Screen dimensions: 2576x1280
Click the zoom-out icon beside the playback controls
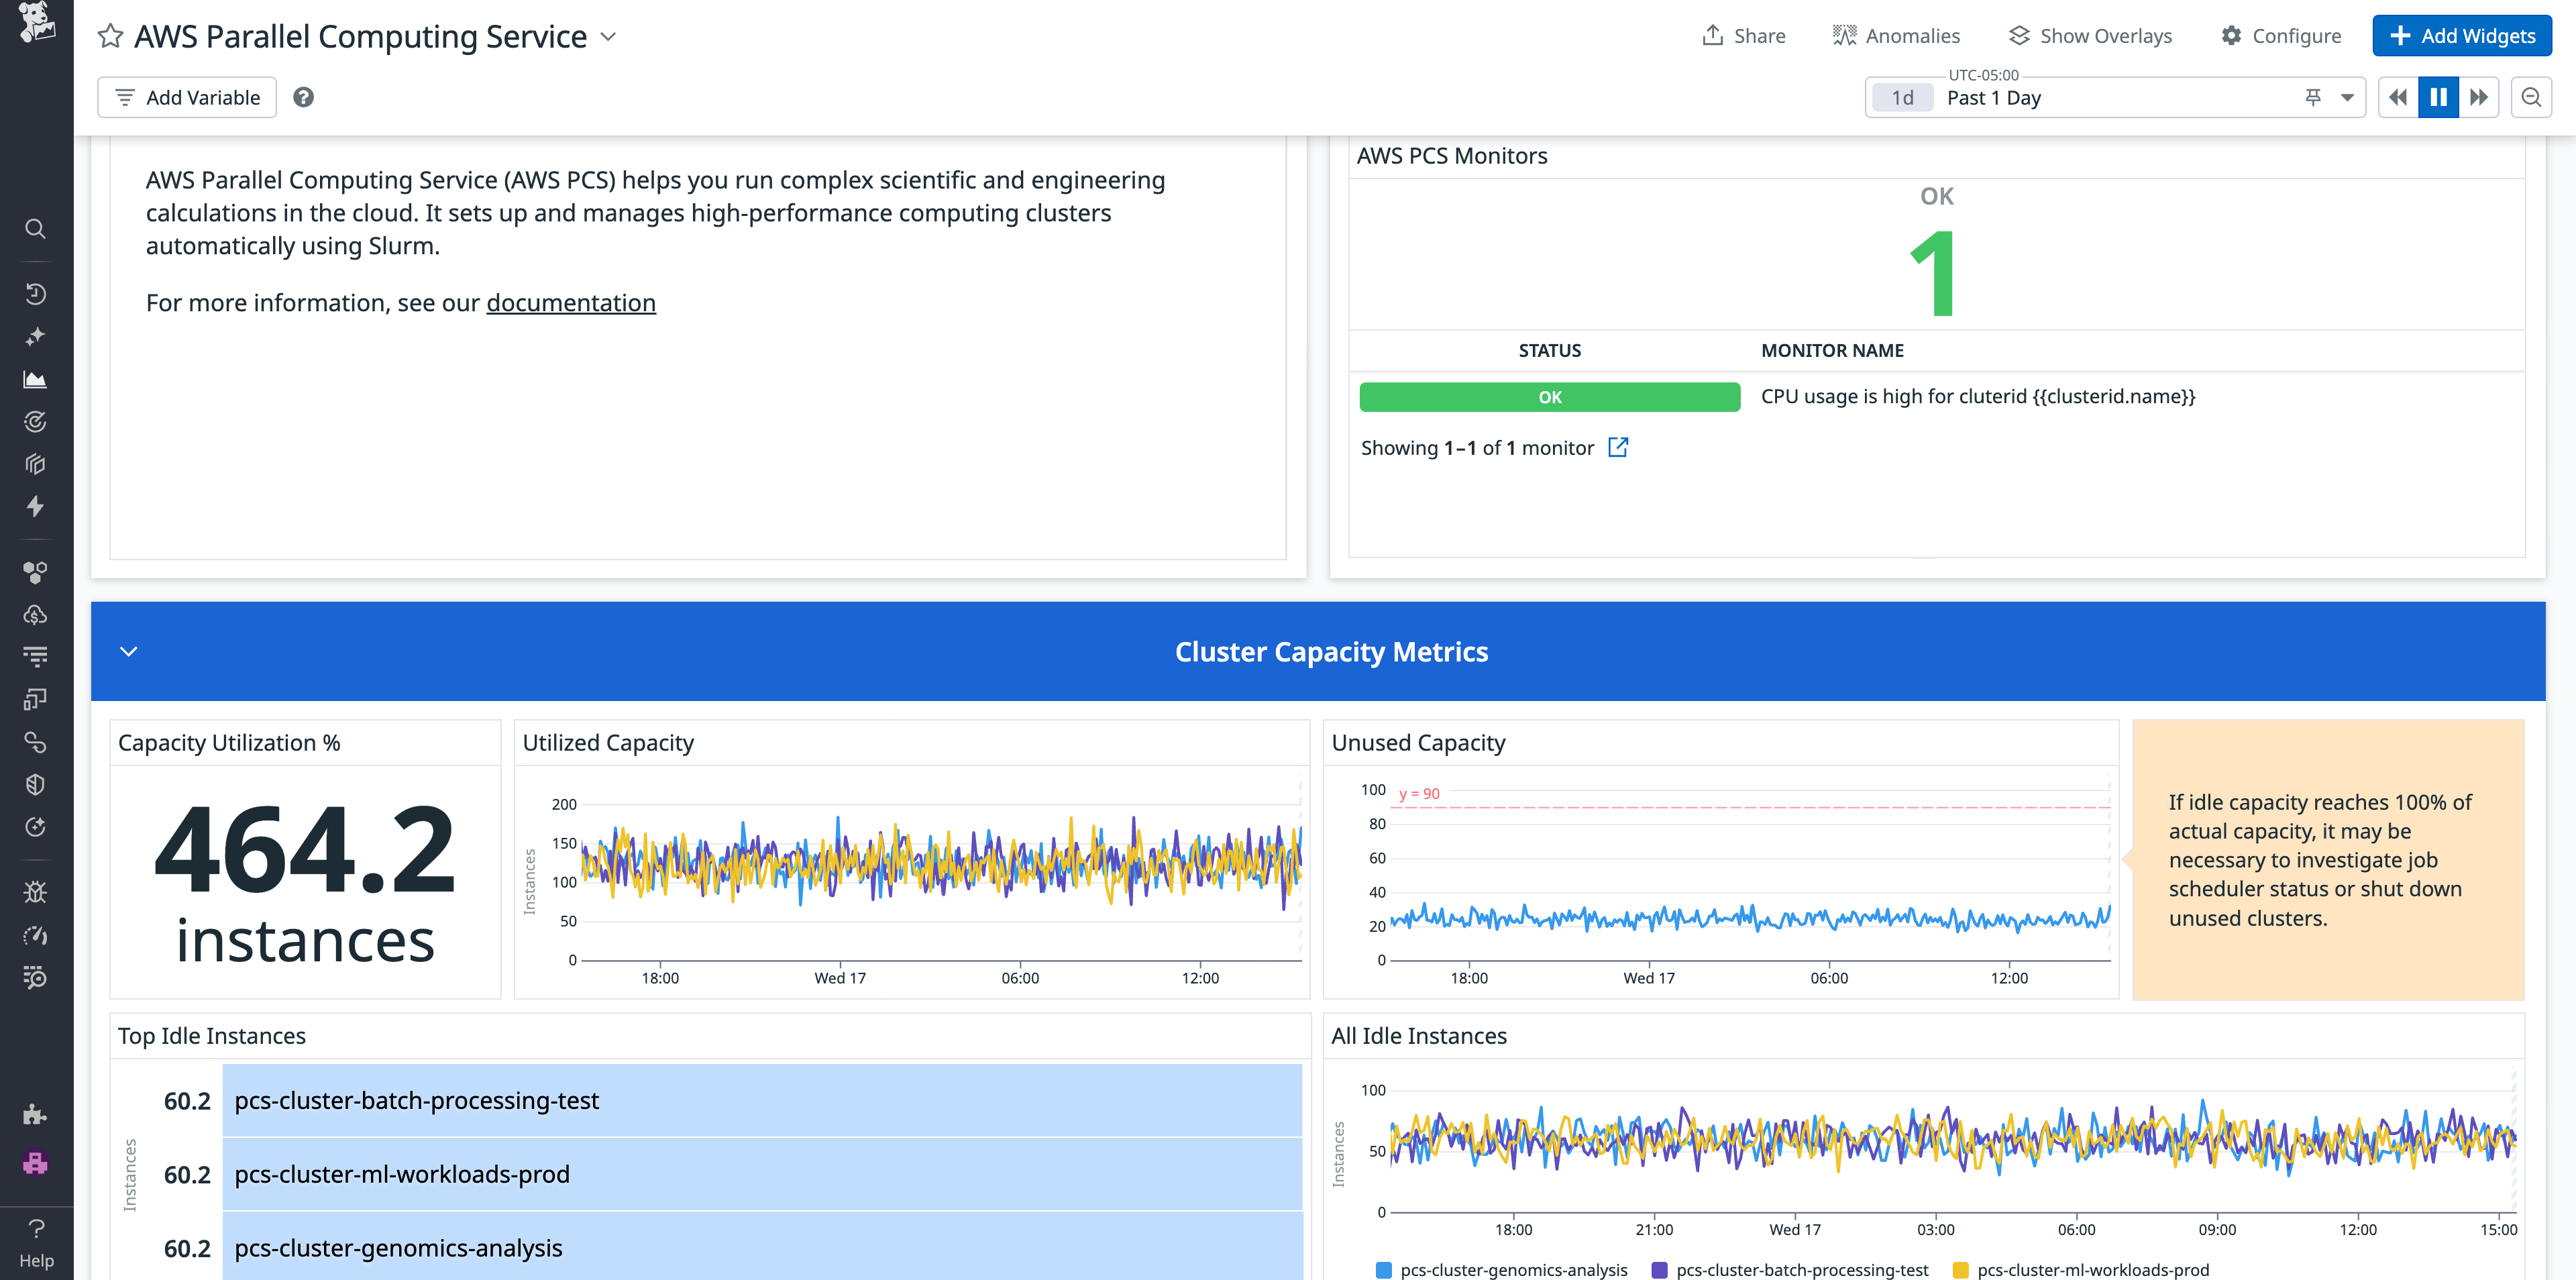click(2532, 97)
